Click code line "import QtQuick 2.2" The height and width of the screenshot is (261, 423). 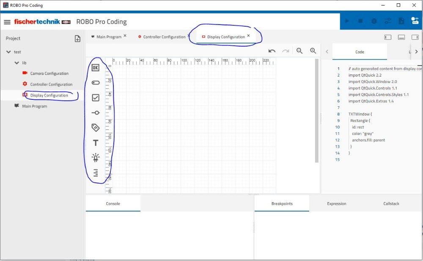click(365, 75)
